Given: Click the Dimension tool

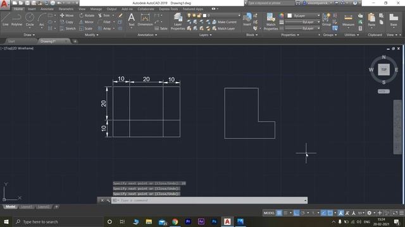Looking at the screenshot, I should [x=145, y=20].
